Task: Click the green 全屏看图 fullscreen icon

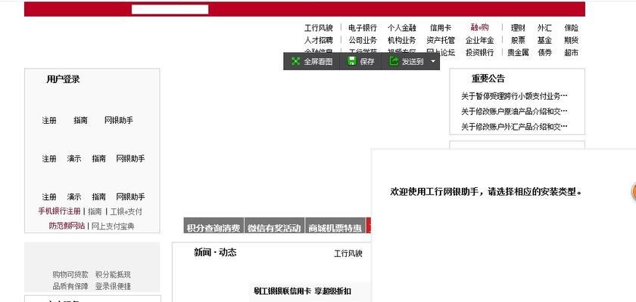Action: (296, 61)
